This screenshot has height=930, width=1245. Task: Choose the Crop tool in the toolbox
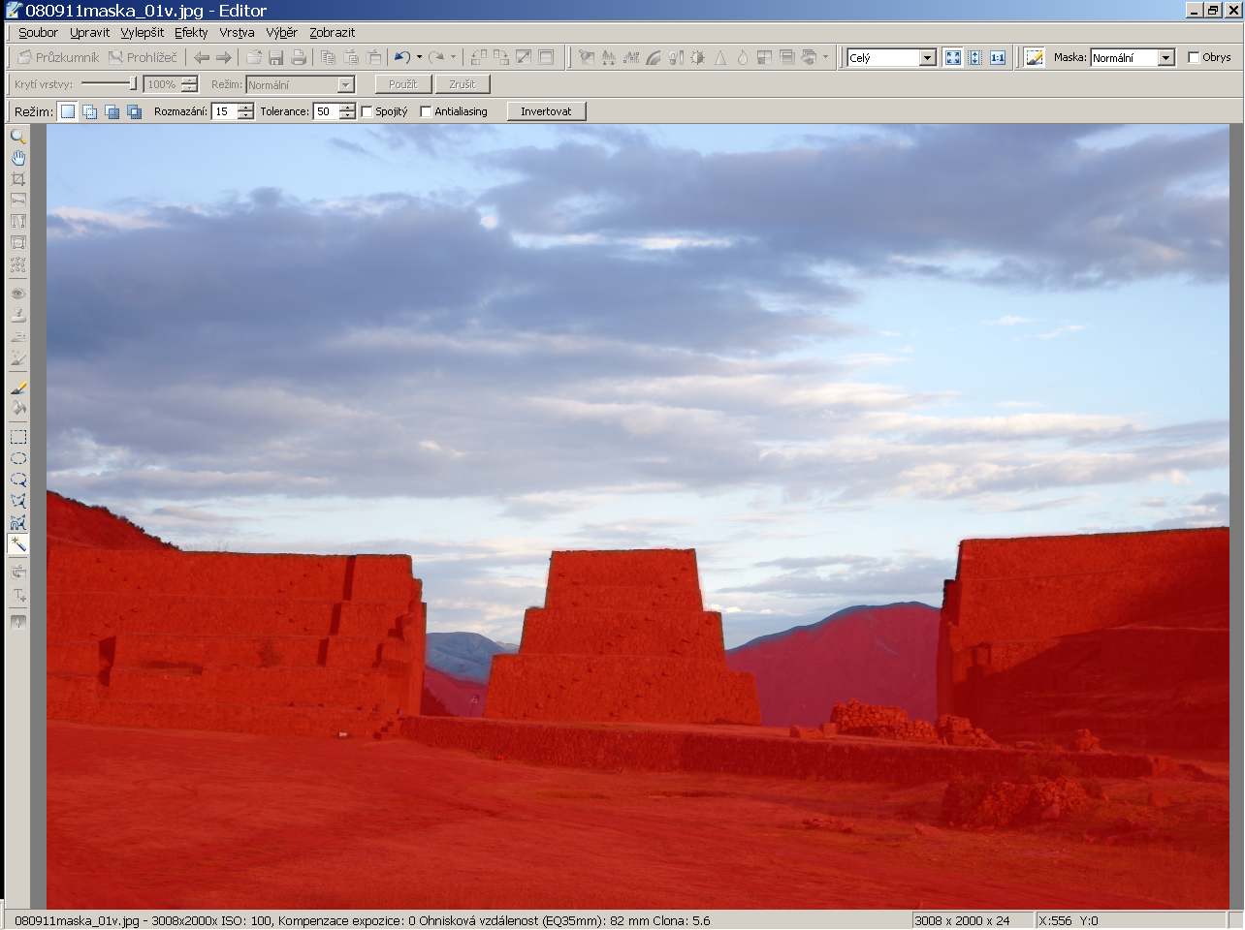pyautogui.click(x=17, y=179)
